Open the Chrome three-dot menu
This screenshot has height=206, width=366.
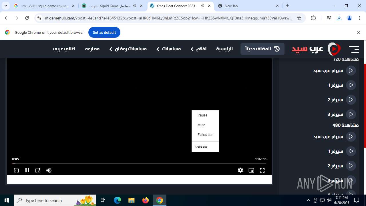tap(359, 18)
